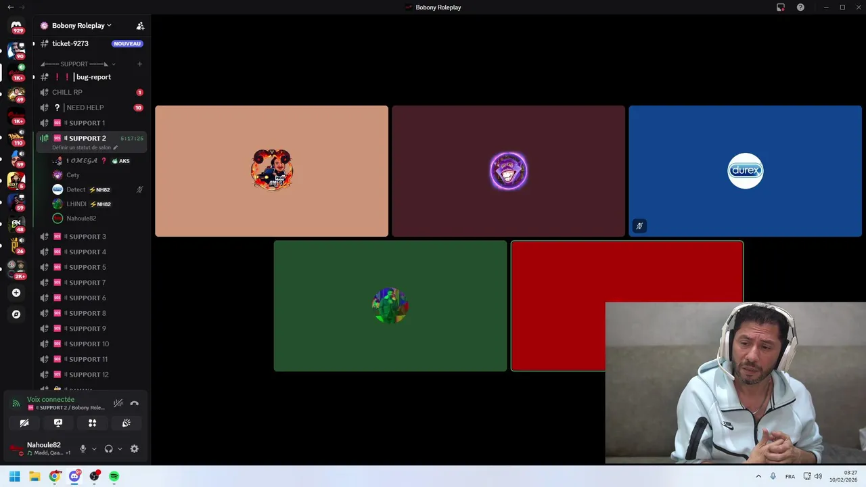Image resolution: width=866 pixels, height=487 pixels.
Task: Open the ticket-9273 channel
Action: click(91, 44)
